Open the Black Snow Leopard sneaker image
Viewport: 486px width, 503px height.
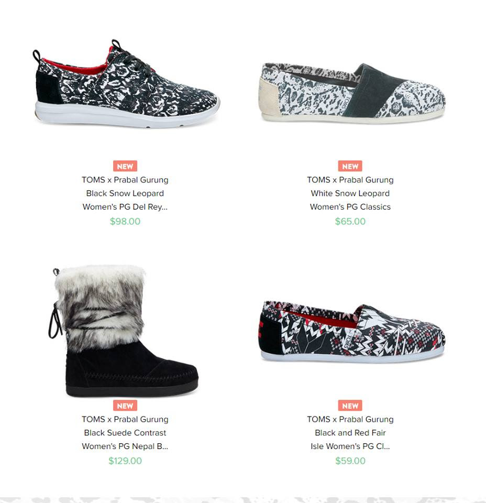[x=126, y=84]
